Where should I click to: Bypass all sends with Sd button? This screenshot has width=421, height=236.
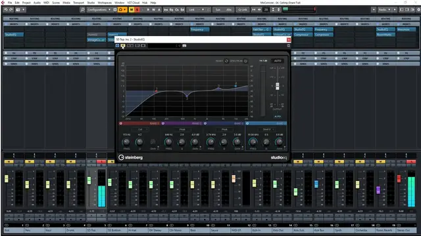pos(182,10)
